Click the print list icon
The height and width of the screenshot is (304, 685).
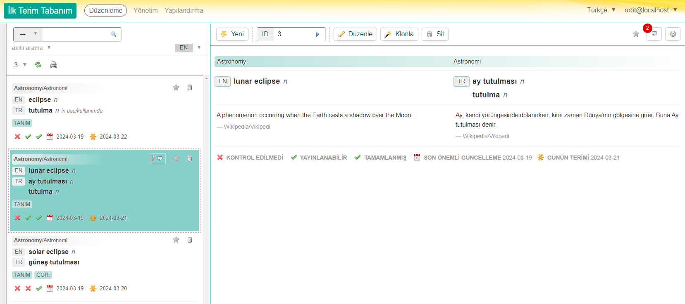click(54, 65)
